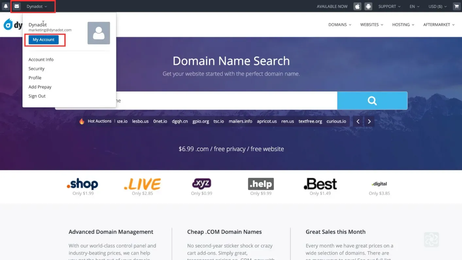The height and width of the screenshot is (260, 462).
Task: Open the EN language dropdown
Action: pyautogui.click(x=414, y=7)
